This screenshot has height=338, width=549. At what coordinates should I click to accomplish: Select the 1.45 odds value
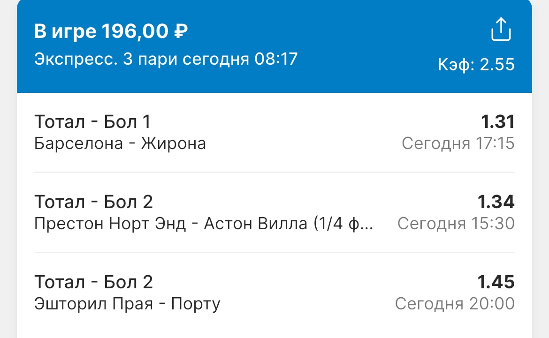(496, 282)
